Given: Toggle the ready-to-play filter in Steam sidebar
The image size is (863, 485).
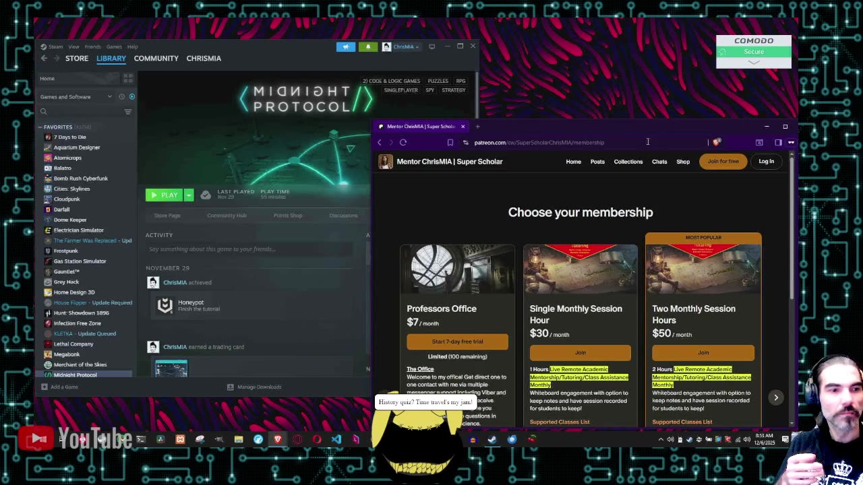Looking at the screenshot, I should point(132,97).
